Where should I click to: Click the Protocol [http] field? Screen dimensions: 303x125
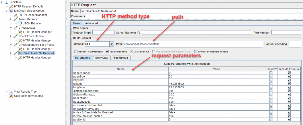click(x=104, y=32)
